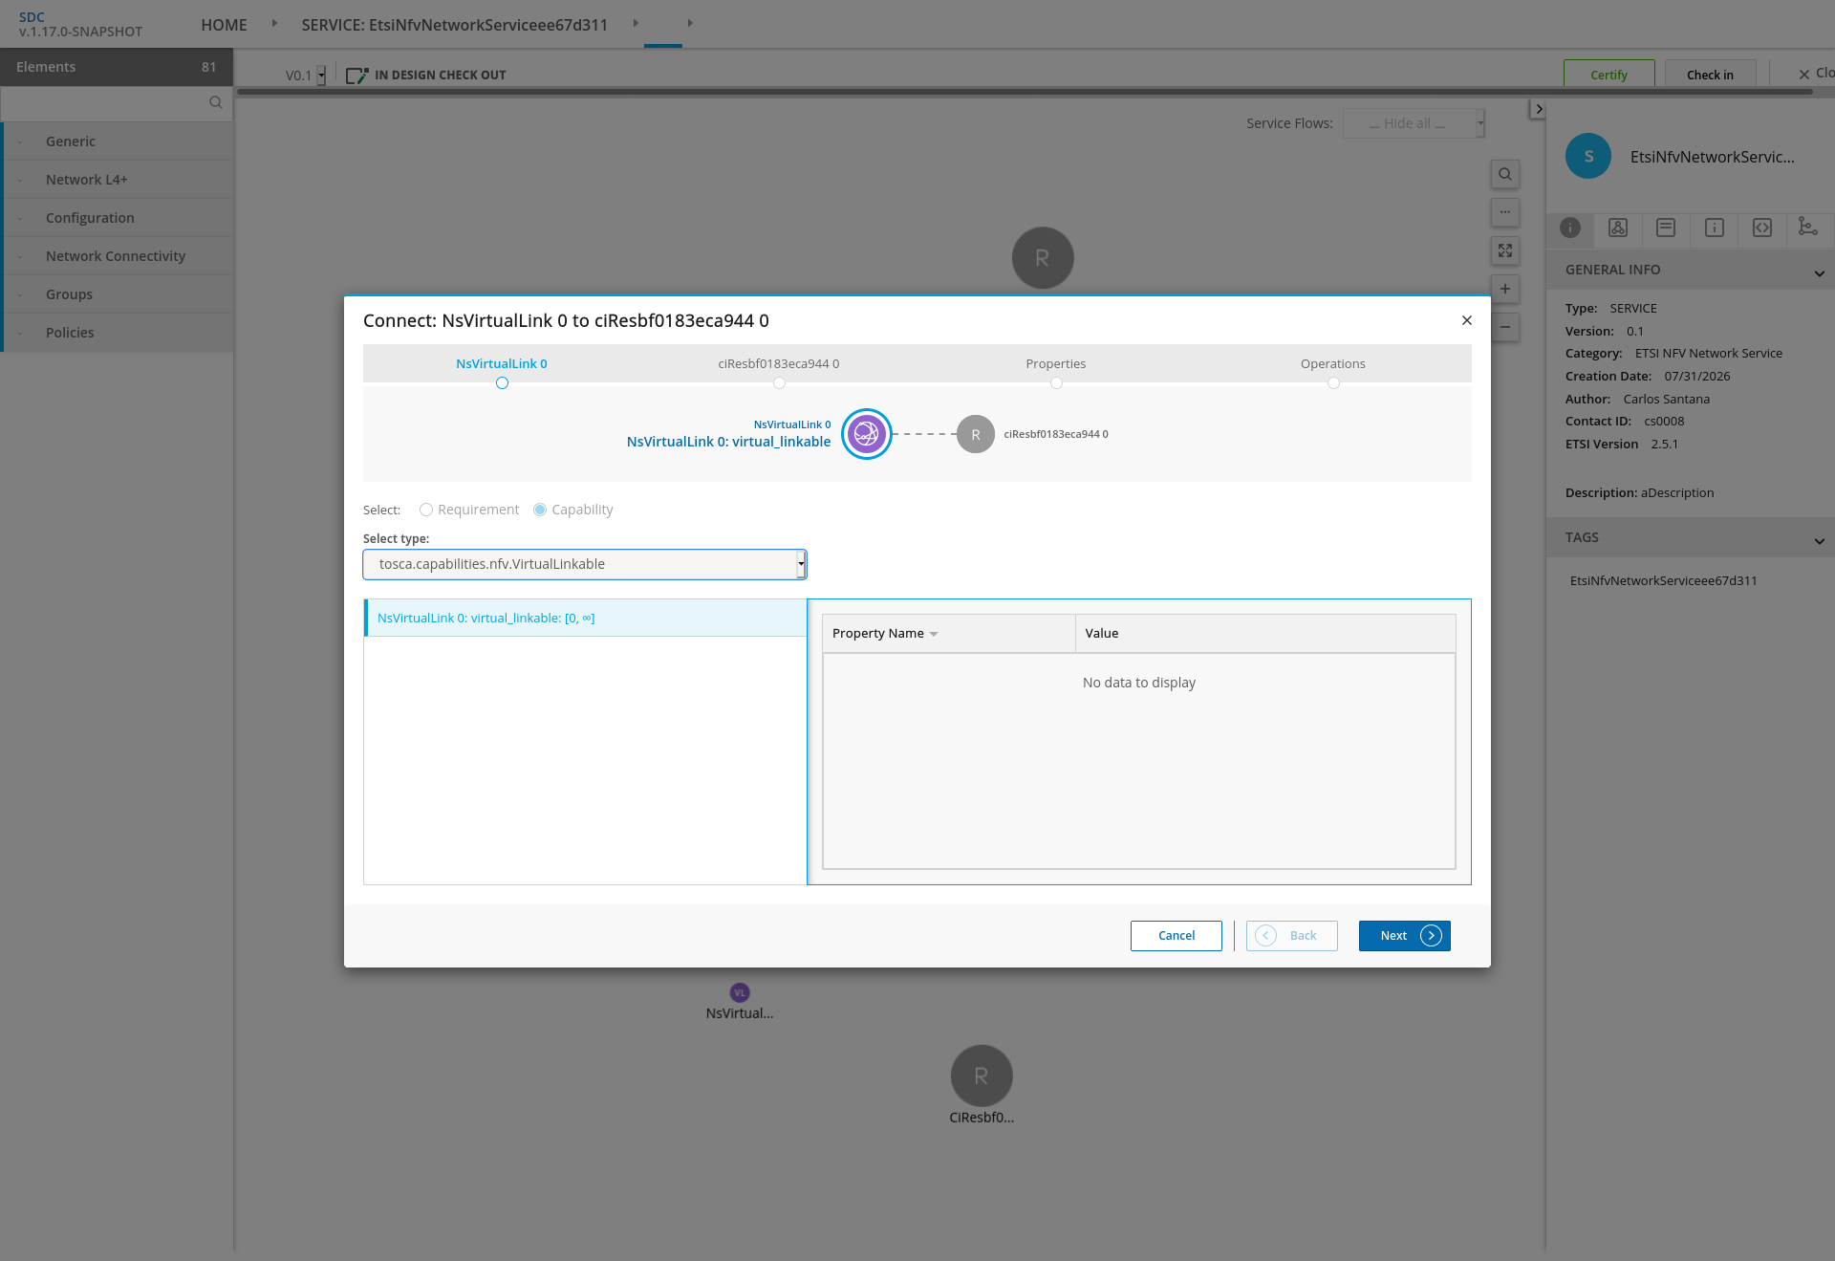Select the Capability radio option

tap(540, 510)
